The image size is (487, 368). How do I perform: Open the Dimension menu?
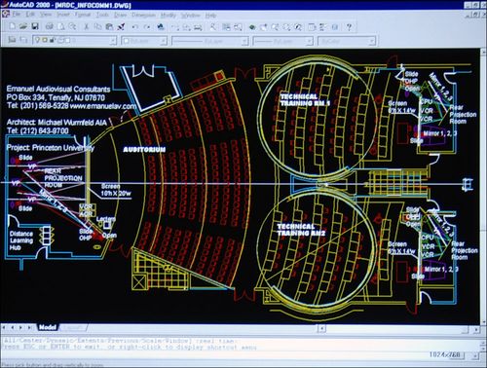pos(143,15)
